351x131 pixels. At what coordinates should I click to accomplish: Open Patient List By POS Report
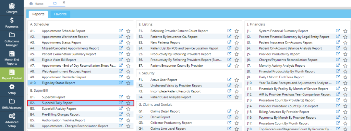point(184,48)
